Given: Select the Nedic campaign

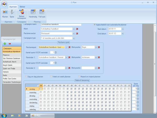Looking at the screenshot, I should pyautogui.click(x=12, y=75).
